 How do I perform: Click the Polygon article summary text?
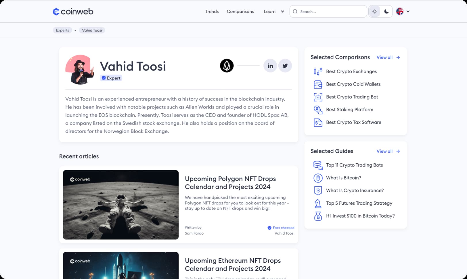point(237,203)
